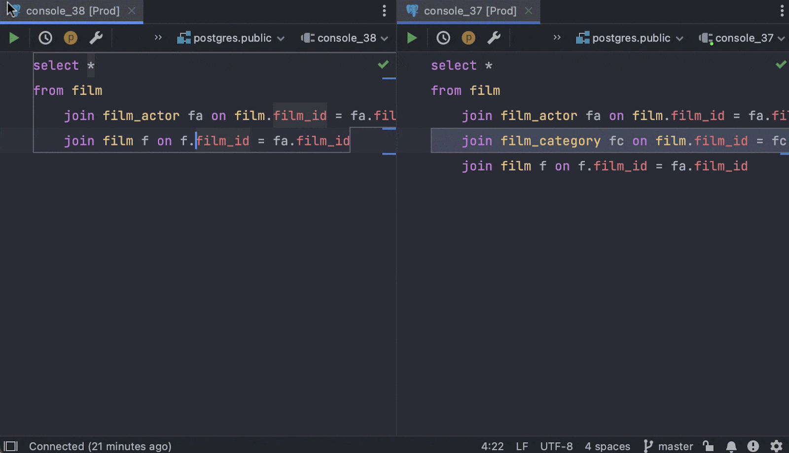Screen dimensions: 789x453
Task: Run the query in console_38
Action: pos(14,38)
